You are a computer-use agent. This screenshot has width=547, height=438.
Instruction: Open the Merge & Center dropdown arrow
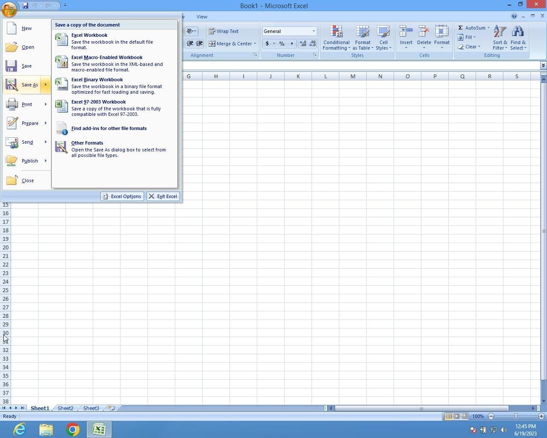click(x=255, y=44)
